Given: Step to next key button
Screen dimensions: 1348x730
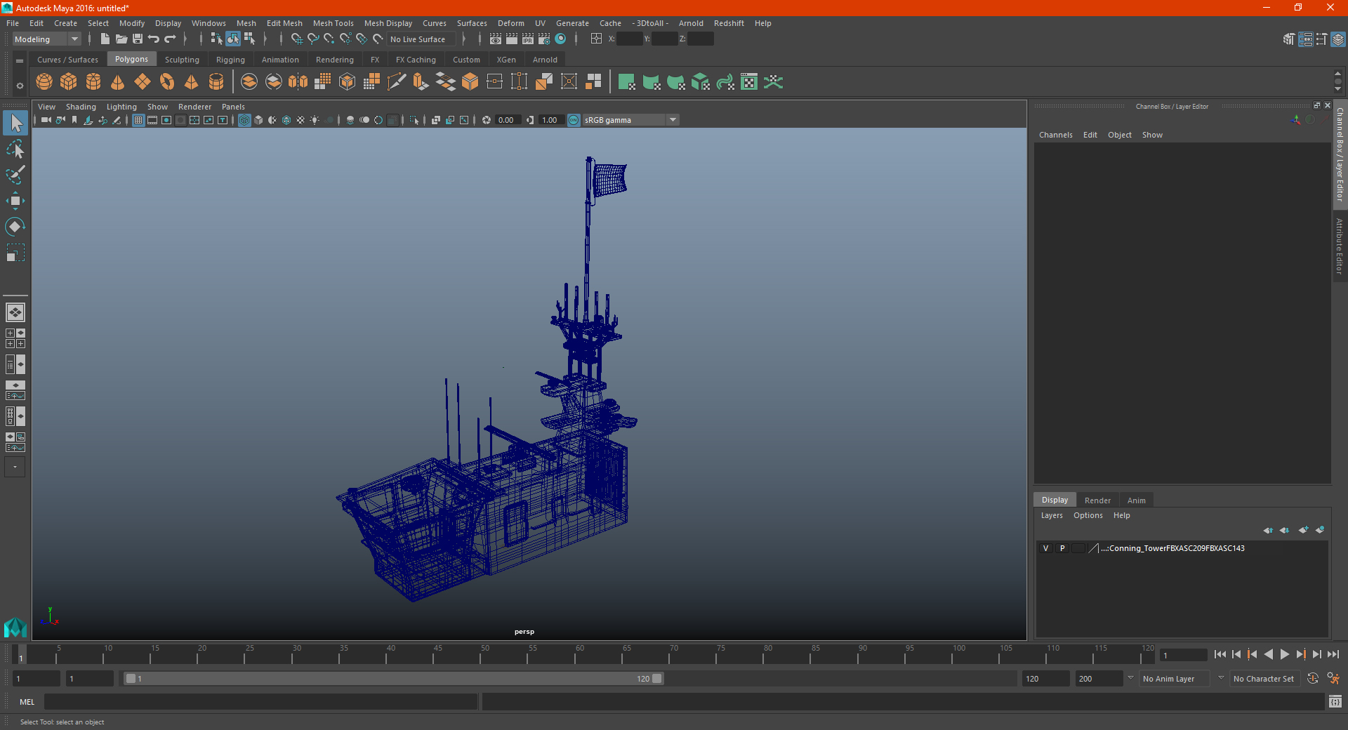Looking at the screenshot, I should click(x=1300, y=654).
